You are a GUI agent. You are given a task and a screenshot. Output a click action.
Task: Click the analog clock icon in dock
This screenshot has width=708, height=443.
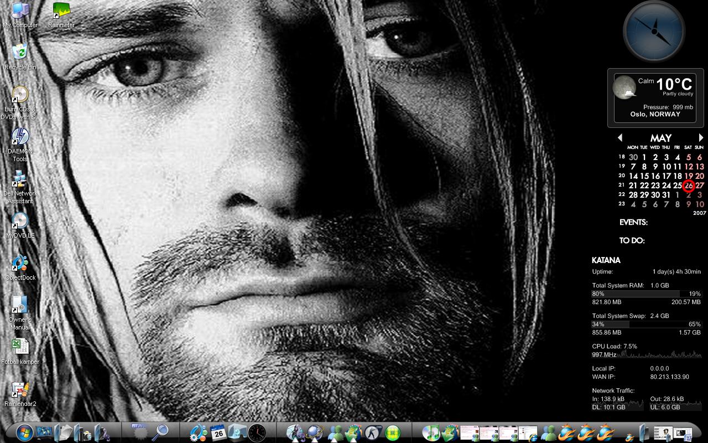click(257, 432)
